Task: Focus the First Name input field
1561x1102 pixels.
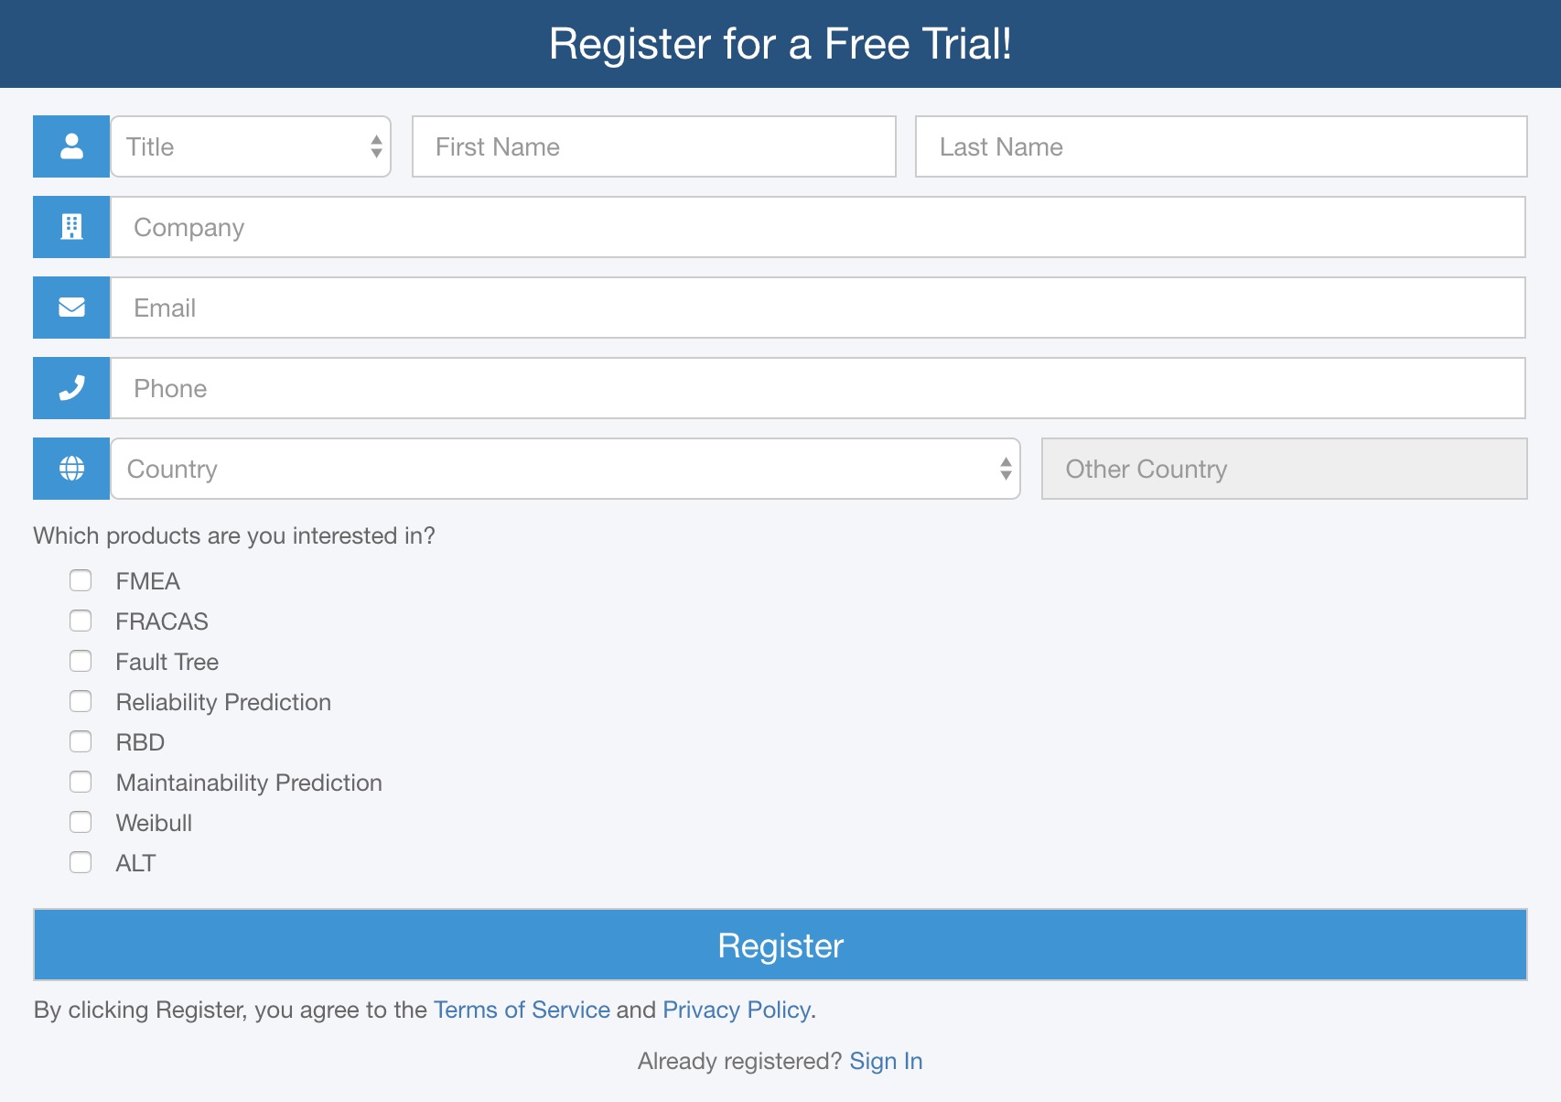Action: [654, 146]
